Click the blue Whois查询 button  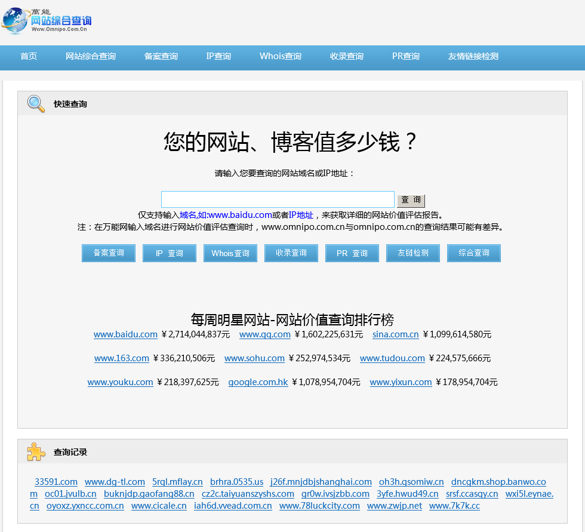[x=230, y=253]
